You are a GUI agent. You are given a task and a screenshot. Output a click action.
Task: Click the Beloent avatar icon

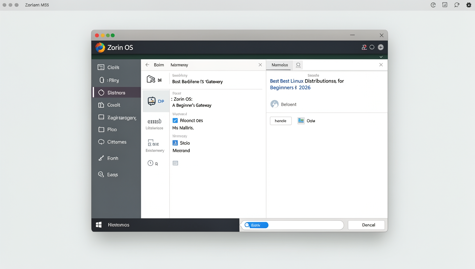[275, 104]
